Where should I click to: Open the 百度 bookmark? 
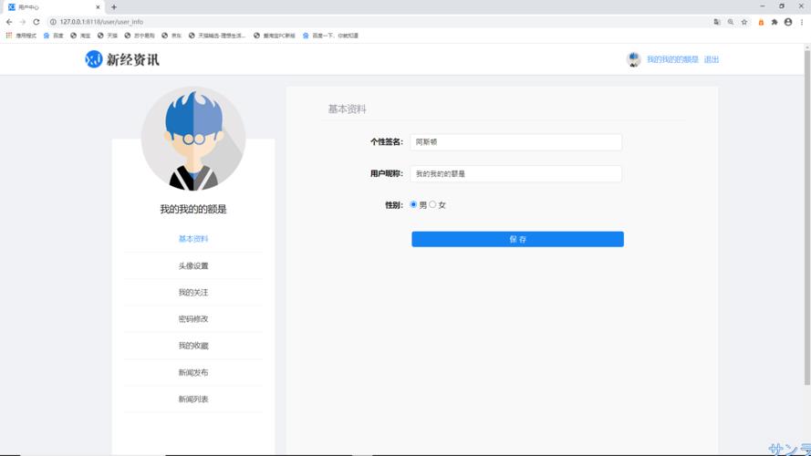[x=53, y=36]
